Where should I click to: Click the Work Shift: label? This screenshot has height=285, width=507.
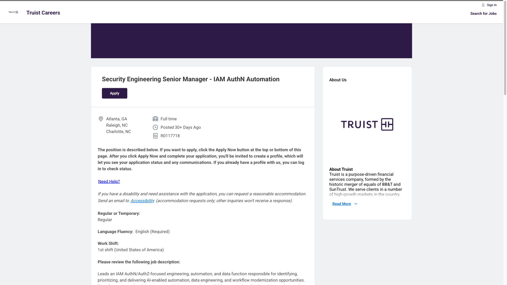click(x=108, y=244)
